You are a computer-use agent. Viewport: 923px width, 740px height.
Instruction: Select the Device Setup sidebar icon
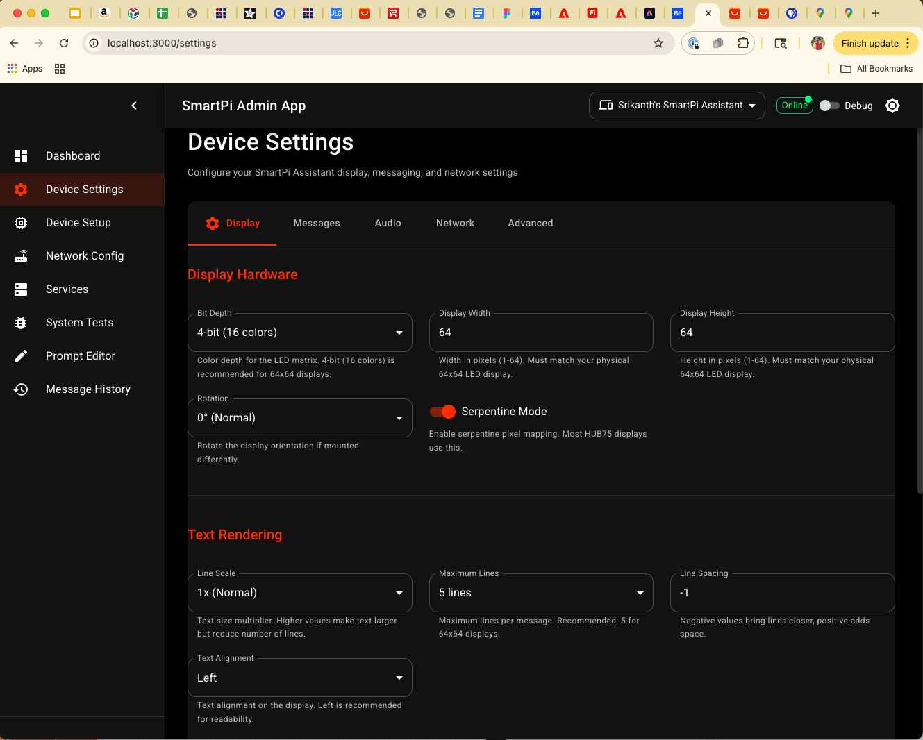21,222
